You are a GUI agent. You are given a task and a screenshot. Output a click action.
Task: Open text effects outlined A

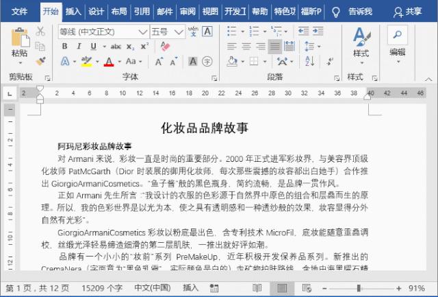(65, 61)
